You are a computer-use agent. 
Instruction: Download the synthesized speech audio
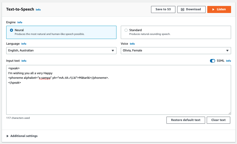pyautogui.click(x=191, y=9)
